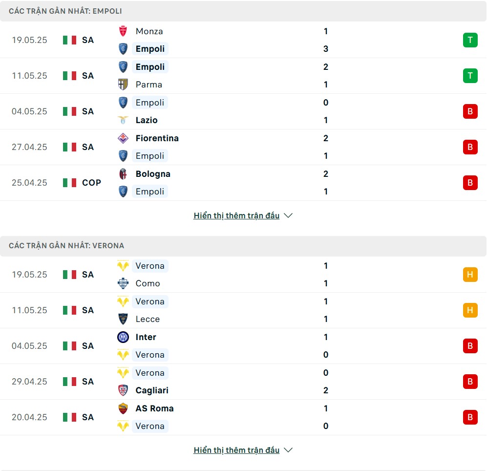Click the Cagliari club crest icon
The height and width of the screenshot is (471, 487).
(x=123, y=390)
